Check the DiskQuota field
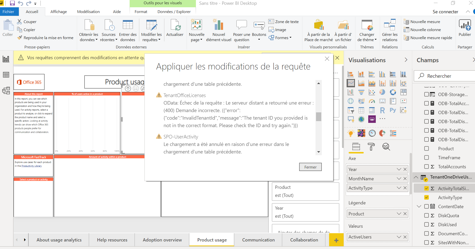Viewport: 475px width, 249px height. click(427, 215)
